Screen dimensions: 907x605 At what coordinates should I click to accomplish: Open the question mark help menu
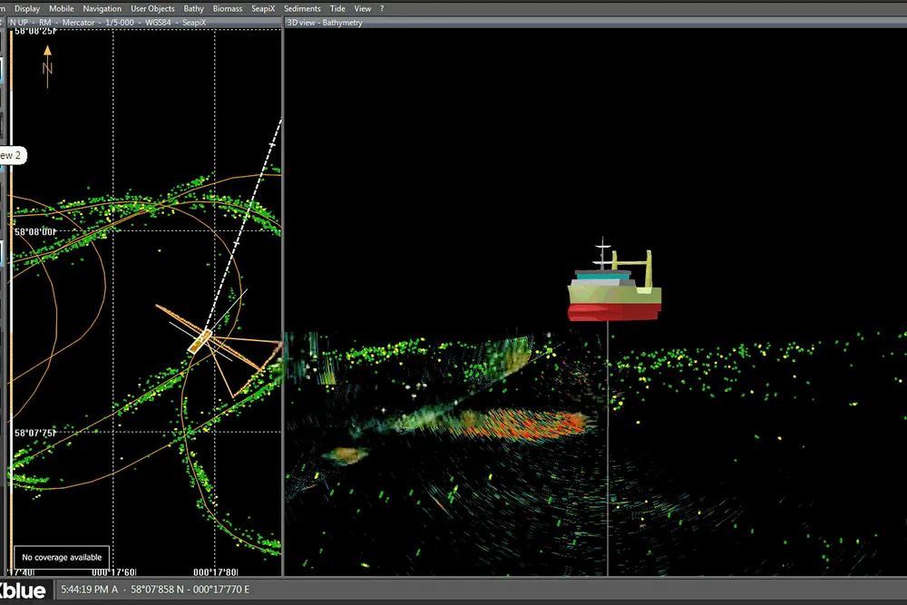click(382, 8)
